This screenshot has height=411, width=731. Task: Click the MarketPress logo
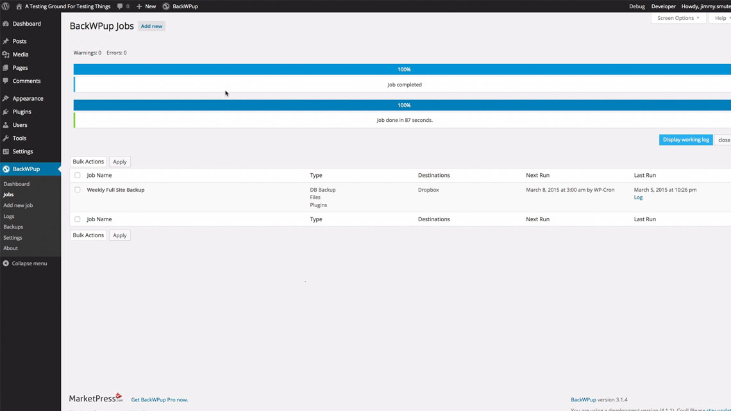pos(96,398)
